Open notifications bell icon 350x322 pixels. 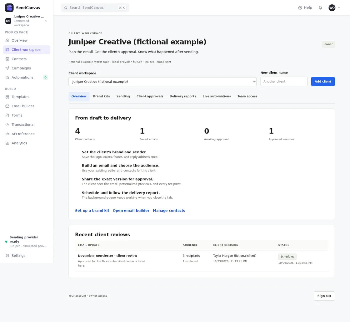(x=320, y=8)
